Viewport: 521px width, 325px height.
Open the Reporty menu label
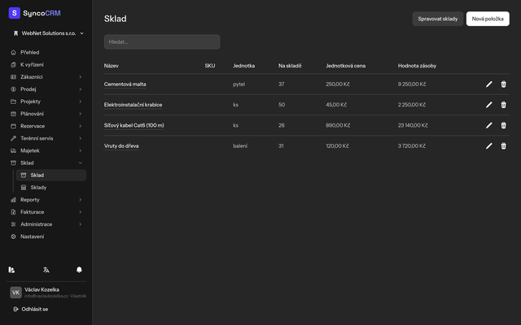click(30, 200)
